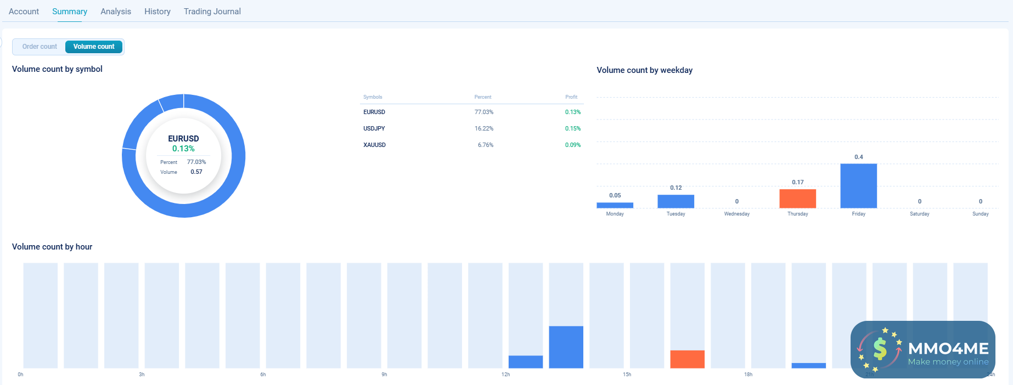Go to the Trading Journal tab
Image resolution: width=1013 pixels, height=385 pixels.
coord(212,12)
